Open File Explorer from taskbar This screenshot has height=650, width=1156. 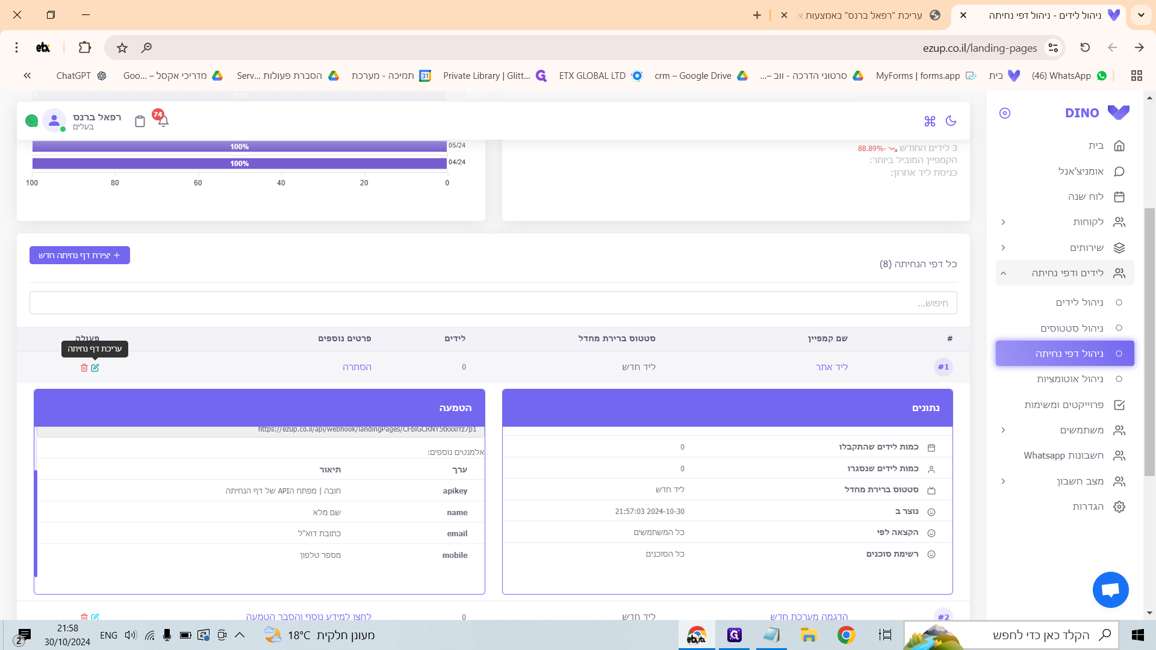pyautogui.click(x=808, y=635)
